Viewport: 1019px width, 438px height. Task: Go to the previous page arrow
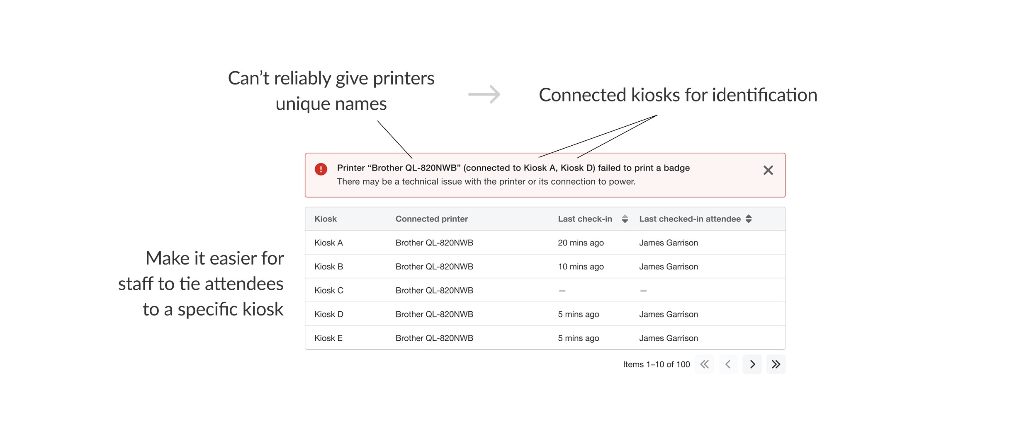pos(728,364)
